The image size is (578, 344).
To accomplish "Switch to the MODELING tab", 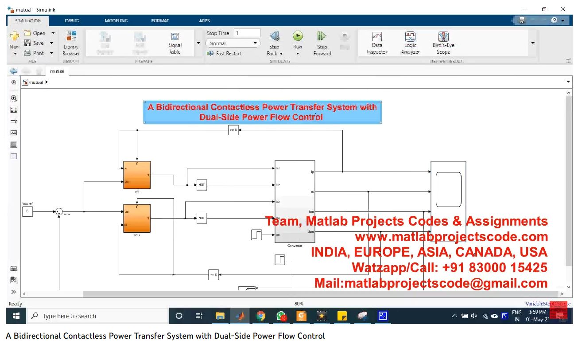I will [x=116, y=21].
